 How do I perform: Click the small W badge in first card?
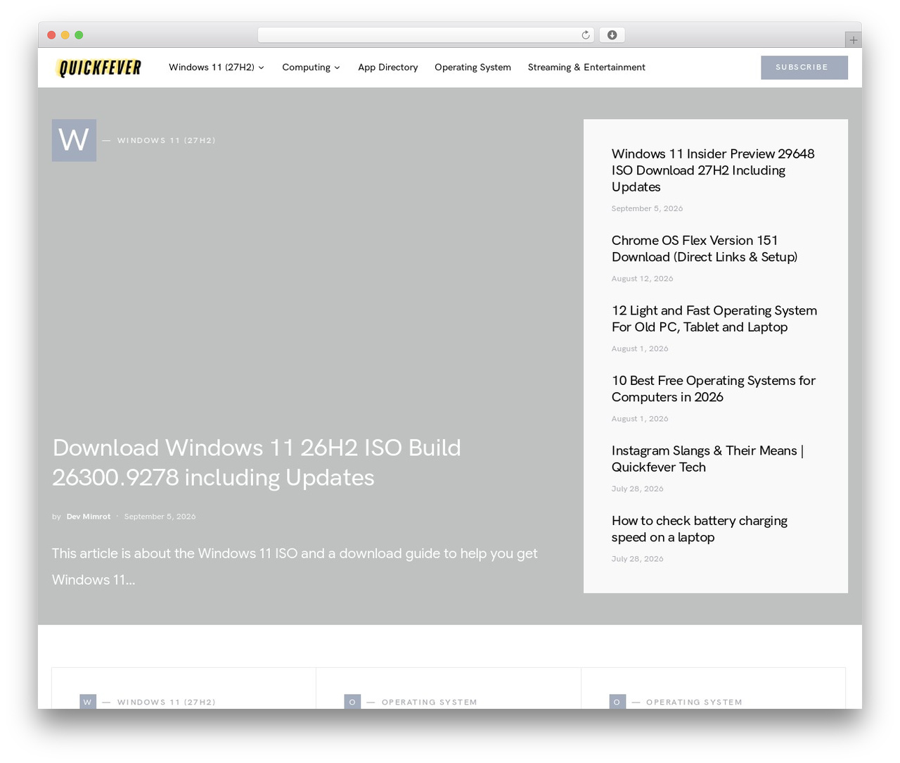[88, 702]
